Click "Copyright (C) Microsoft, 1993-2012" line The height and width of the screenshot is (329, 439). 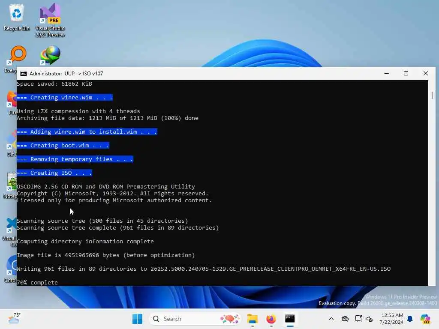113,194
